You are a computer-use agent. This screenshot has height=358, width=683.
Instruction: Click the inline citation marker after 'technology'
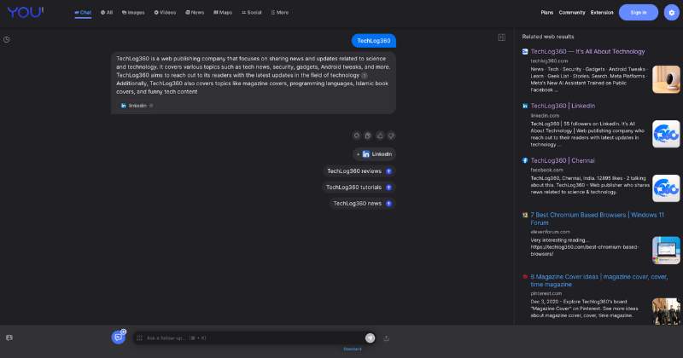click(365, 76)
